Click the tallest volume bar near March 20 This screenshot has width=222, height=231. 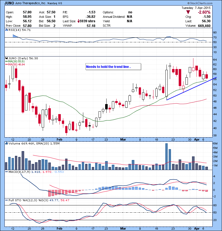(x=167, y=156)
